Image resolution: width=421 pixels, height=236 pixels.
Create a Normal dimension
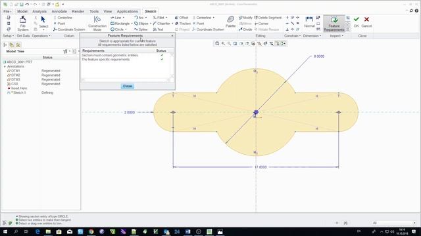coord(309,22)
